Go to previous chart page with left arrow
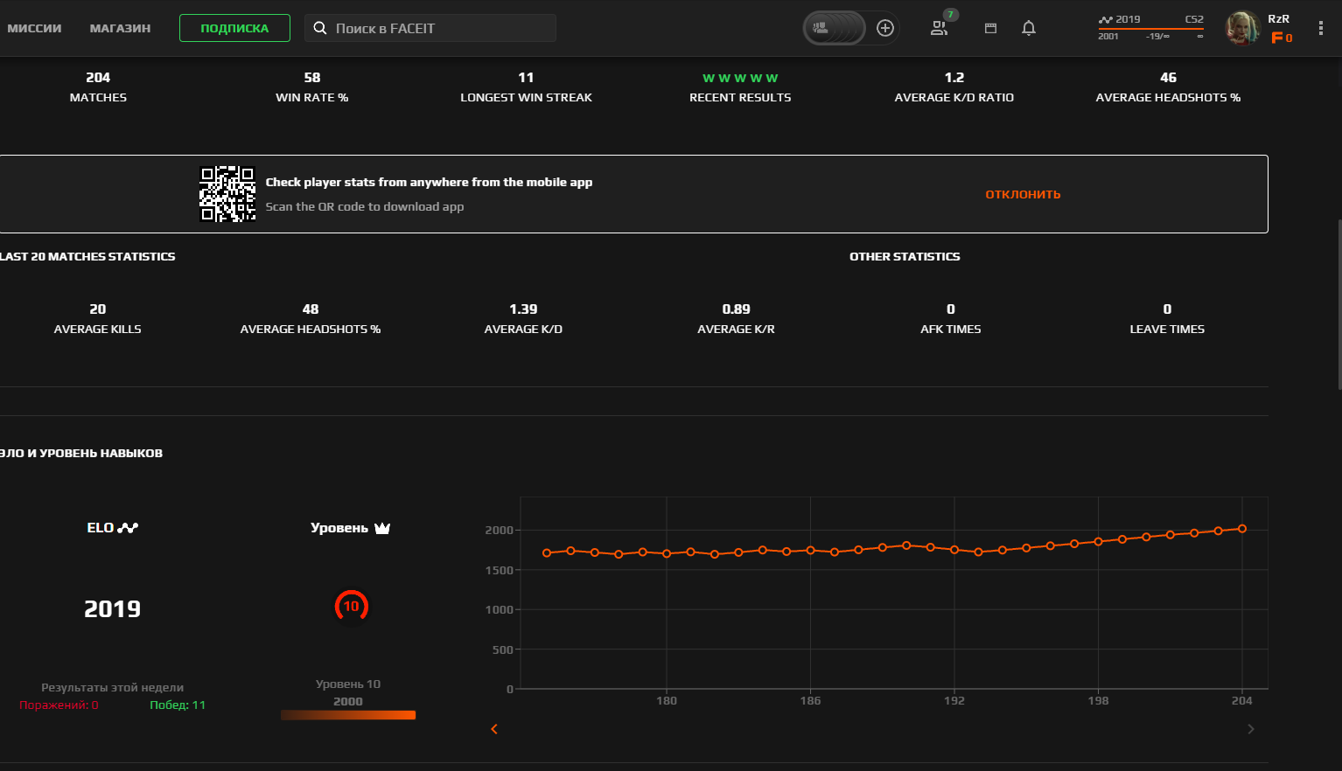Viewport: 1342px width, 771px height. pyautogui.click(x=494, y=729)
